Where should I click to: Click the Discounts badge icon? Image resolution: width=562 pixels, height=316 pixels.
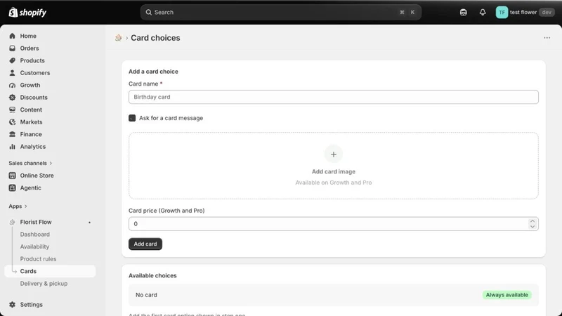(x=12, y=98)
